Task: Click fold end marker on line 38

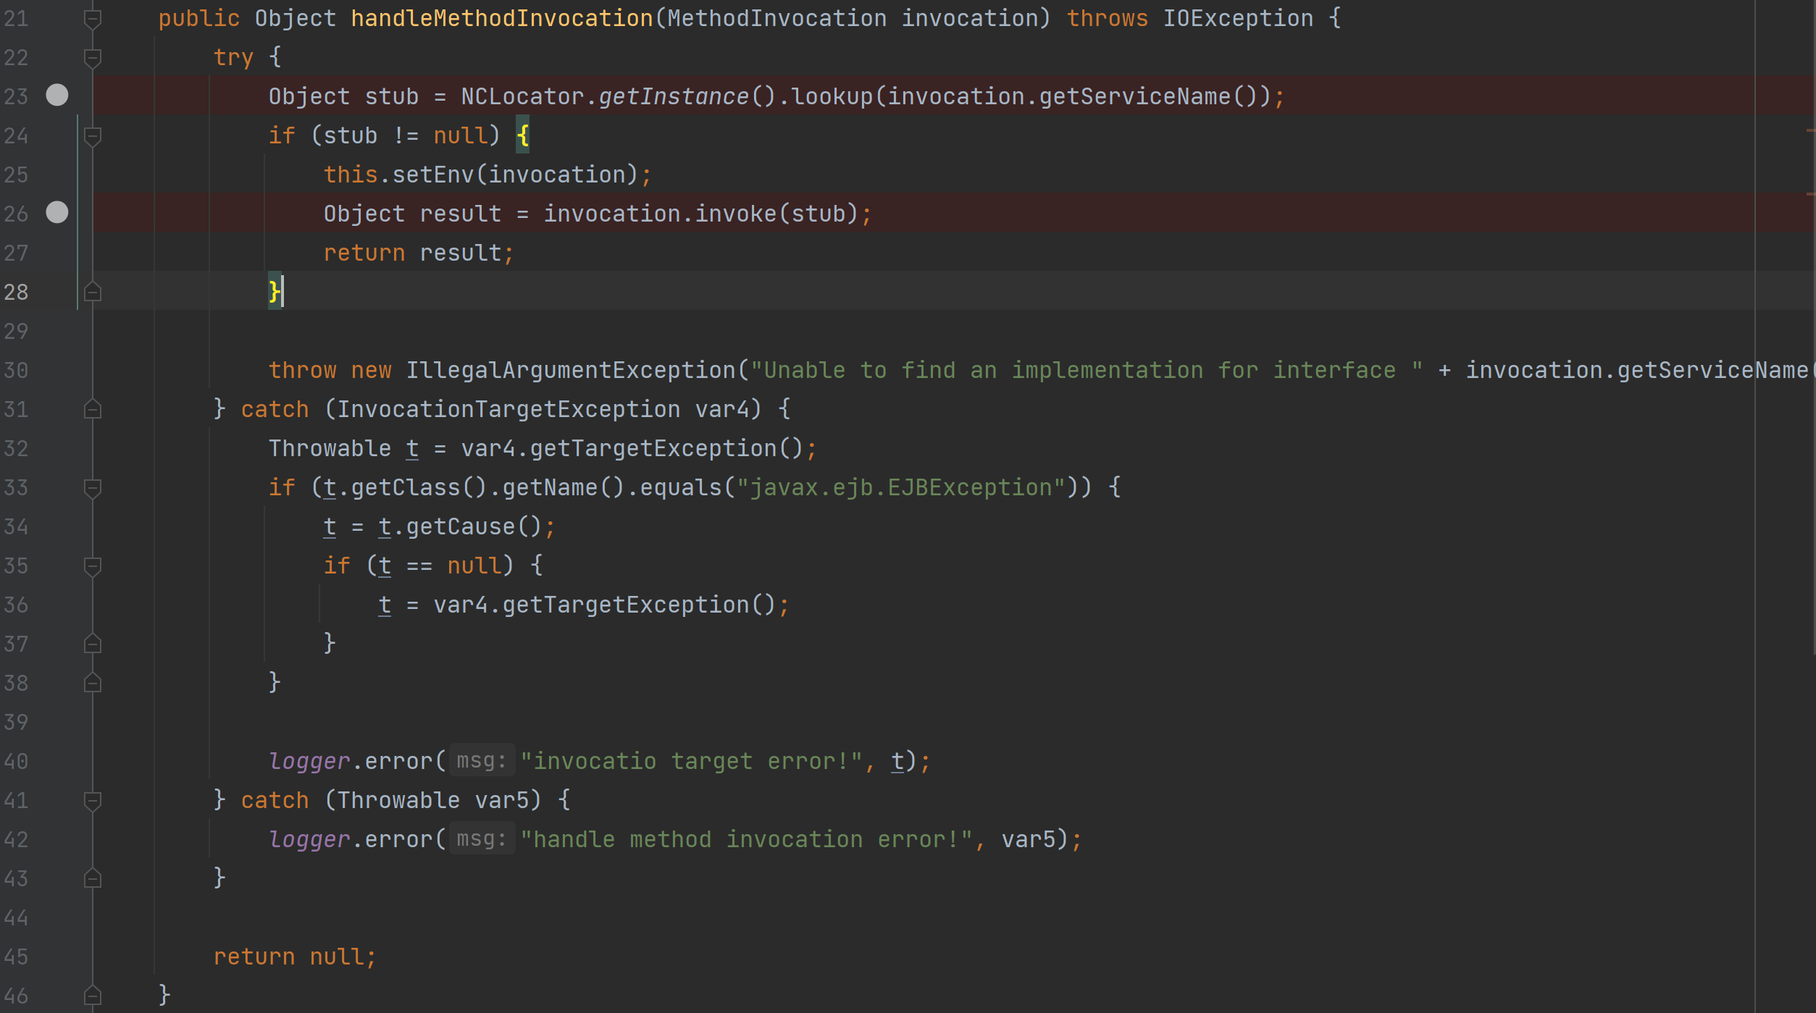Action: click(93, 683)
